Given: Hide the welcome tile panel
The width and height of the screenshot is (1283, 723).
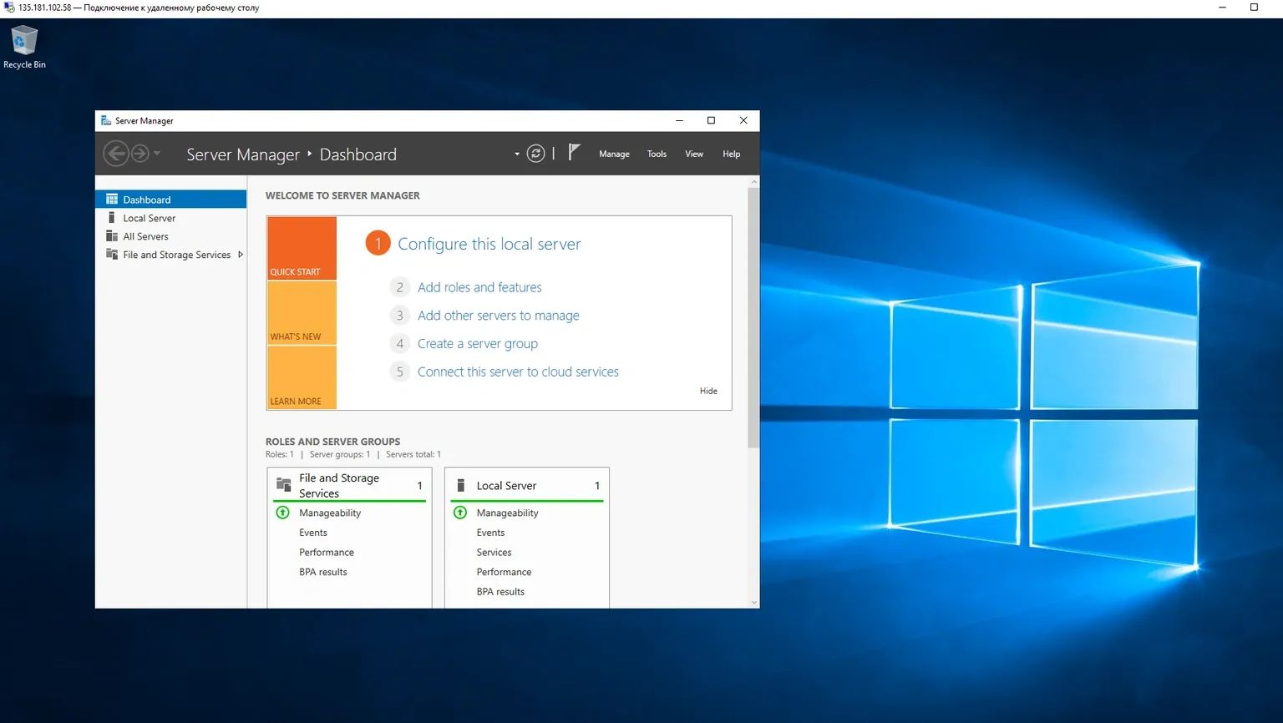Looking at the screenshot, I should click(708, 391).
